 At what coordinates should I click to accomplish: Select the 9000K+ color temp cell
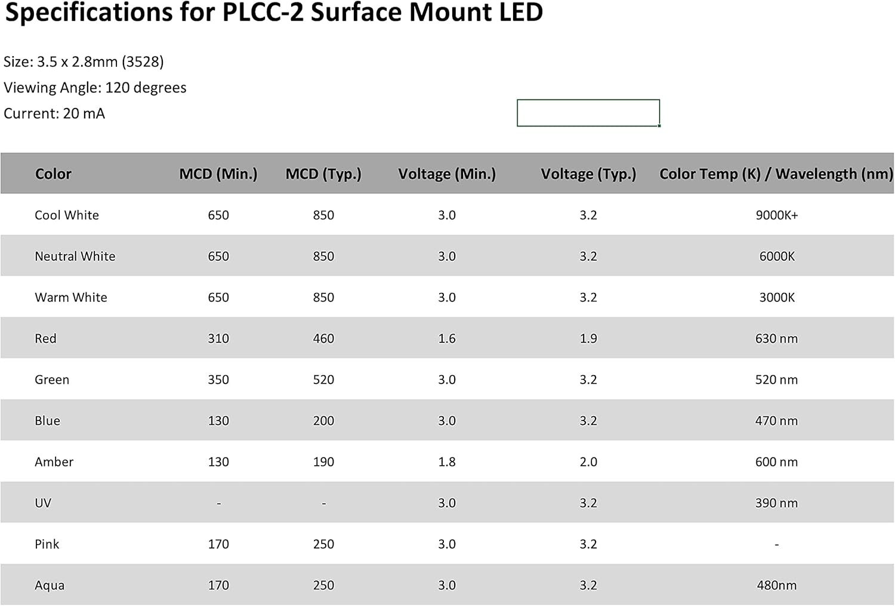[777, 215]
